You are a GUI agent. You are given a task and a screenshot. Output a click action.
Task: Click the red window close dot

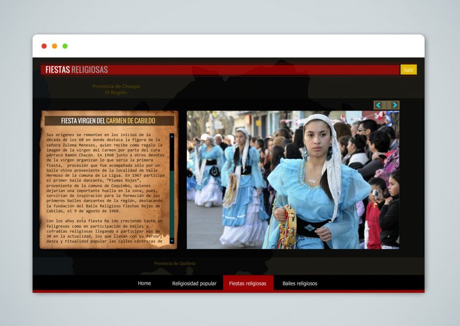click(x=44, y=46)
